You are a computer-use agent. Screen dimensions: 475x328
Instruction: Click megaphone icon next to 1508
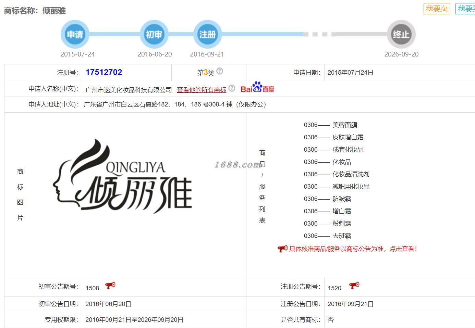(110, 285)
